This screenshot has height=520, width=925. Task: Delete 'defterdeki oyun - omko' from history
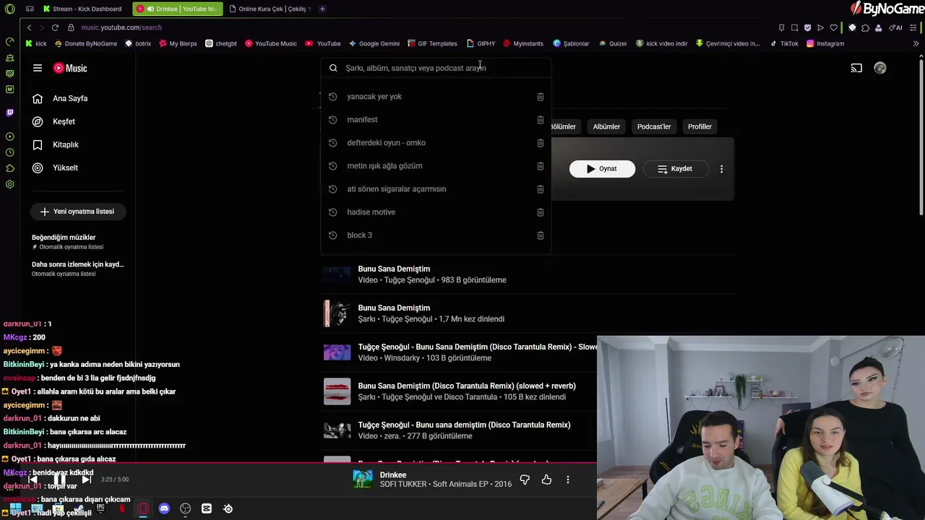540,143
